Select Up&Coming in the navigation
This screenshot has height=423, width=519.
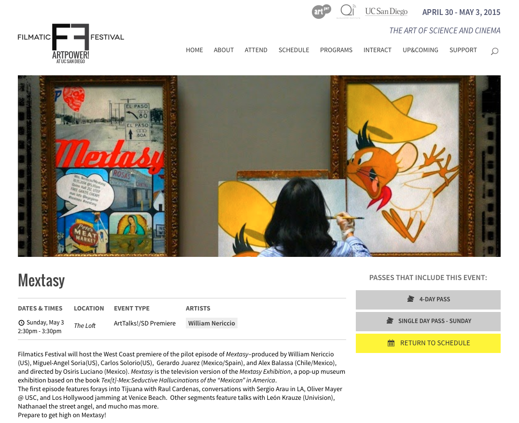tap(421, 50)
